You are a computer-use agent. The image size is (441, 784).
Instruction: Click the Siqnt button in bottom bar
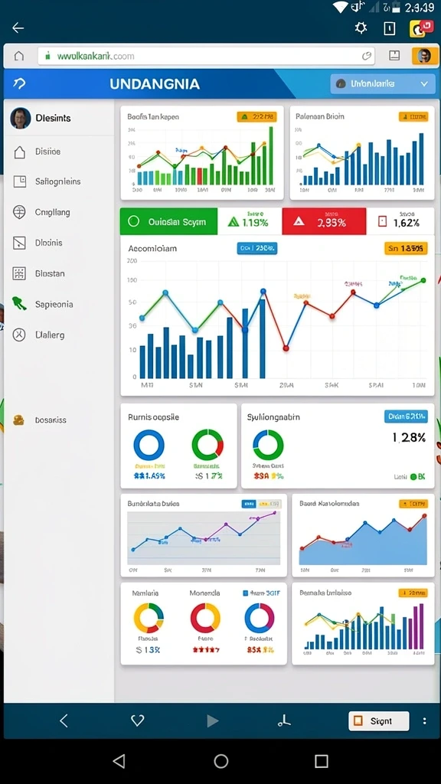378,721
